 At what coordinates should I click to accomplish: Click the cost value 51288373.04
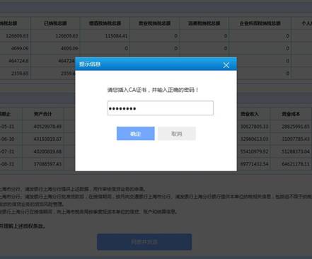click(296, 151)
